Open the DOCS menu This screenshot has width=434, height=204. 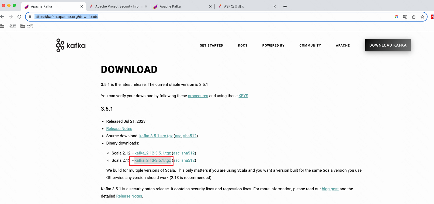point(243,45)
